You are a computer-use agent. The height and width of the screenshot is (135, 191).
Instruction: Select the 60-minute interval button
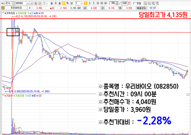(105, 3)
